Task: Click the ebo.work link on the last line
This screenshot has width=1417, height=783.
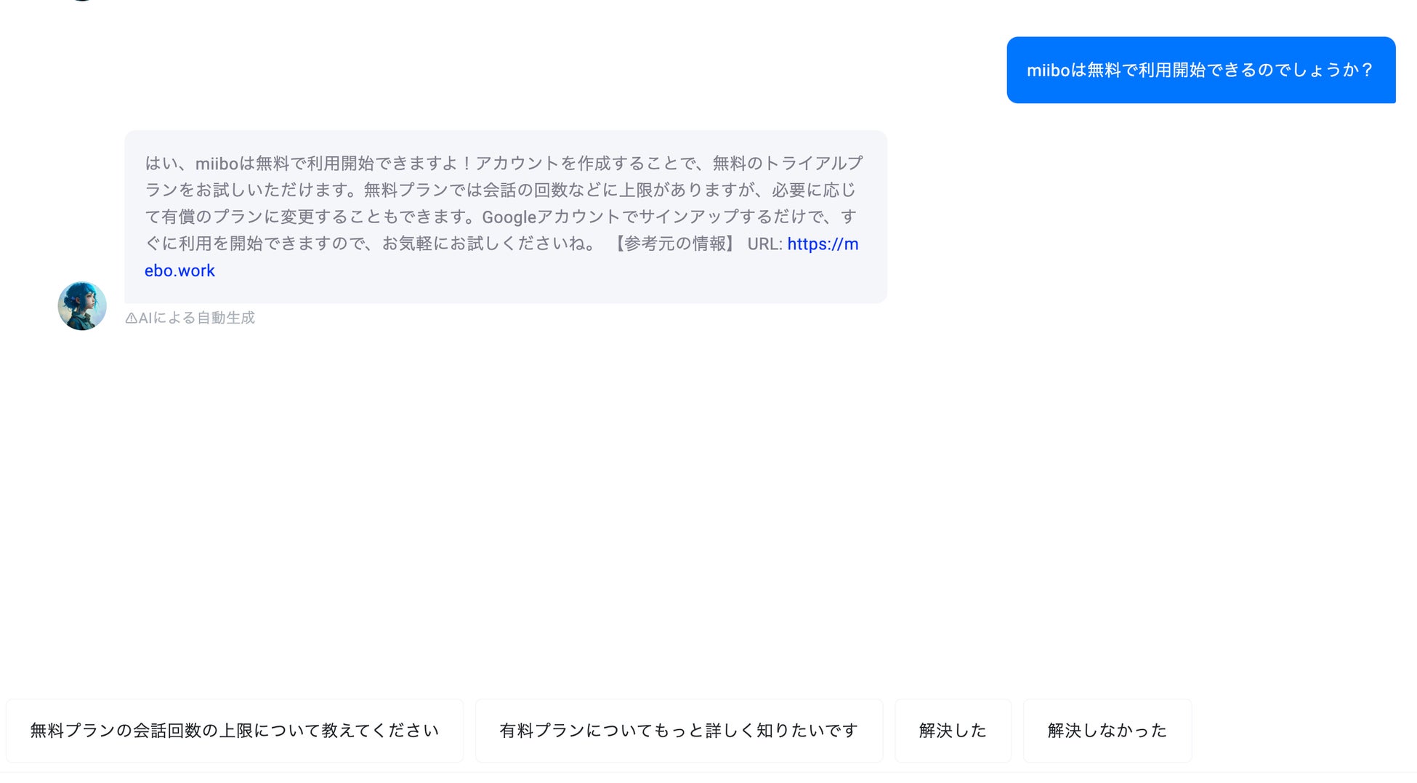Action: 179,271
